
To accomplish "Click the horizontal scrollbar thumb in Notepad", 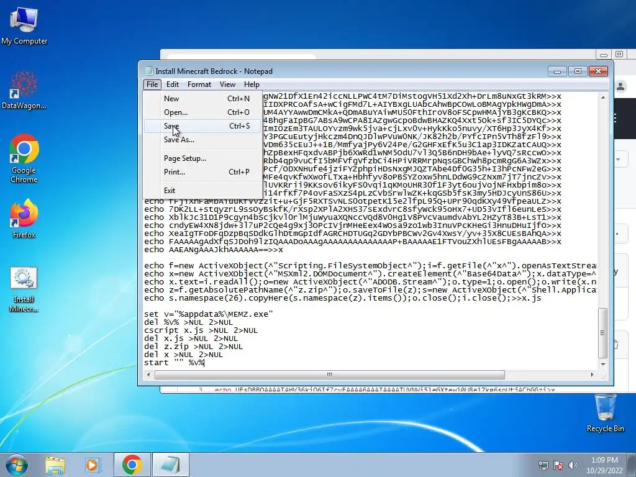I will pyautogui.click(x=329, y=375).
